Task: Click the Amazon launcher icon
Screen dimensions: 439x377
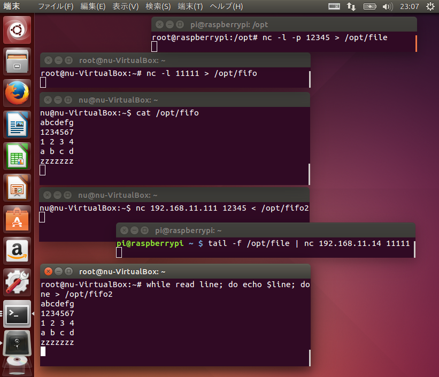Action: [17, 251]
